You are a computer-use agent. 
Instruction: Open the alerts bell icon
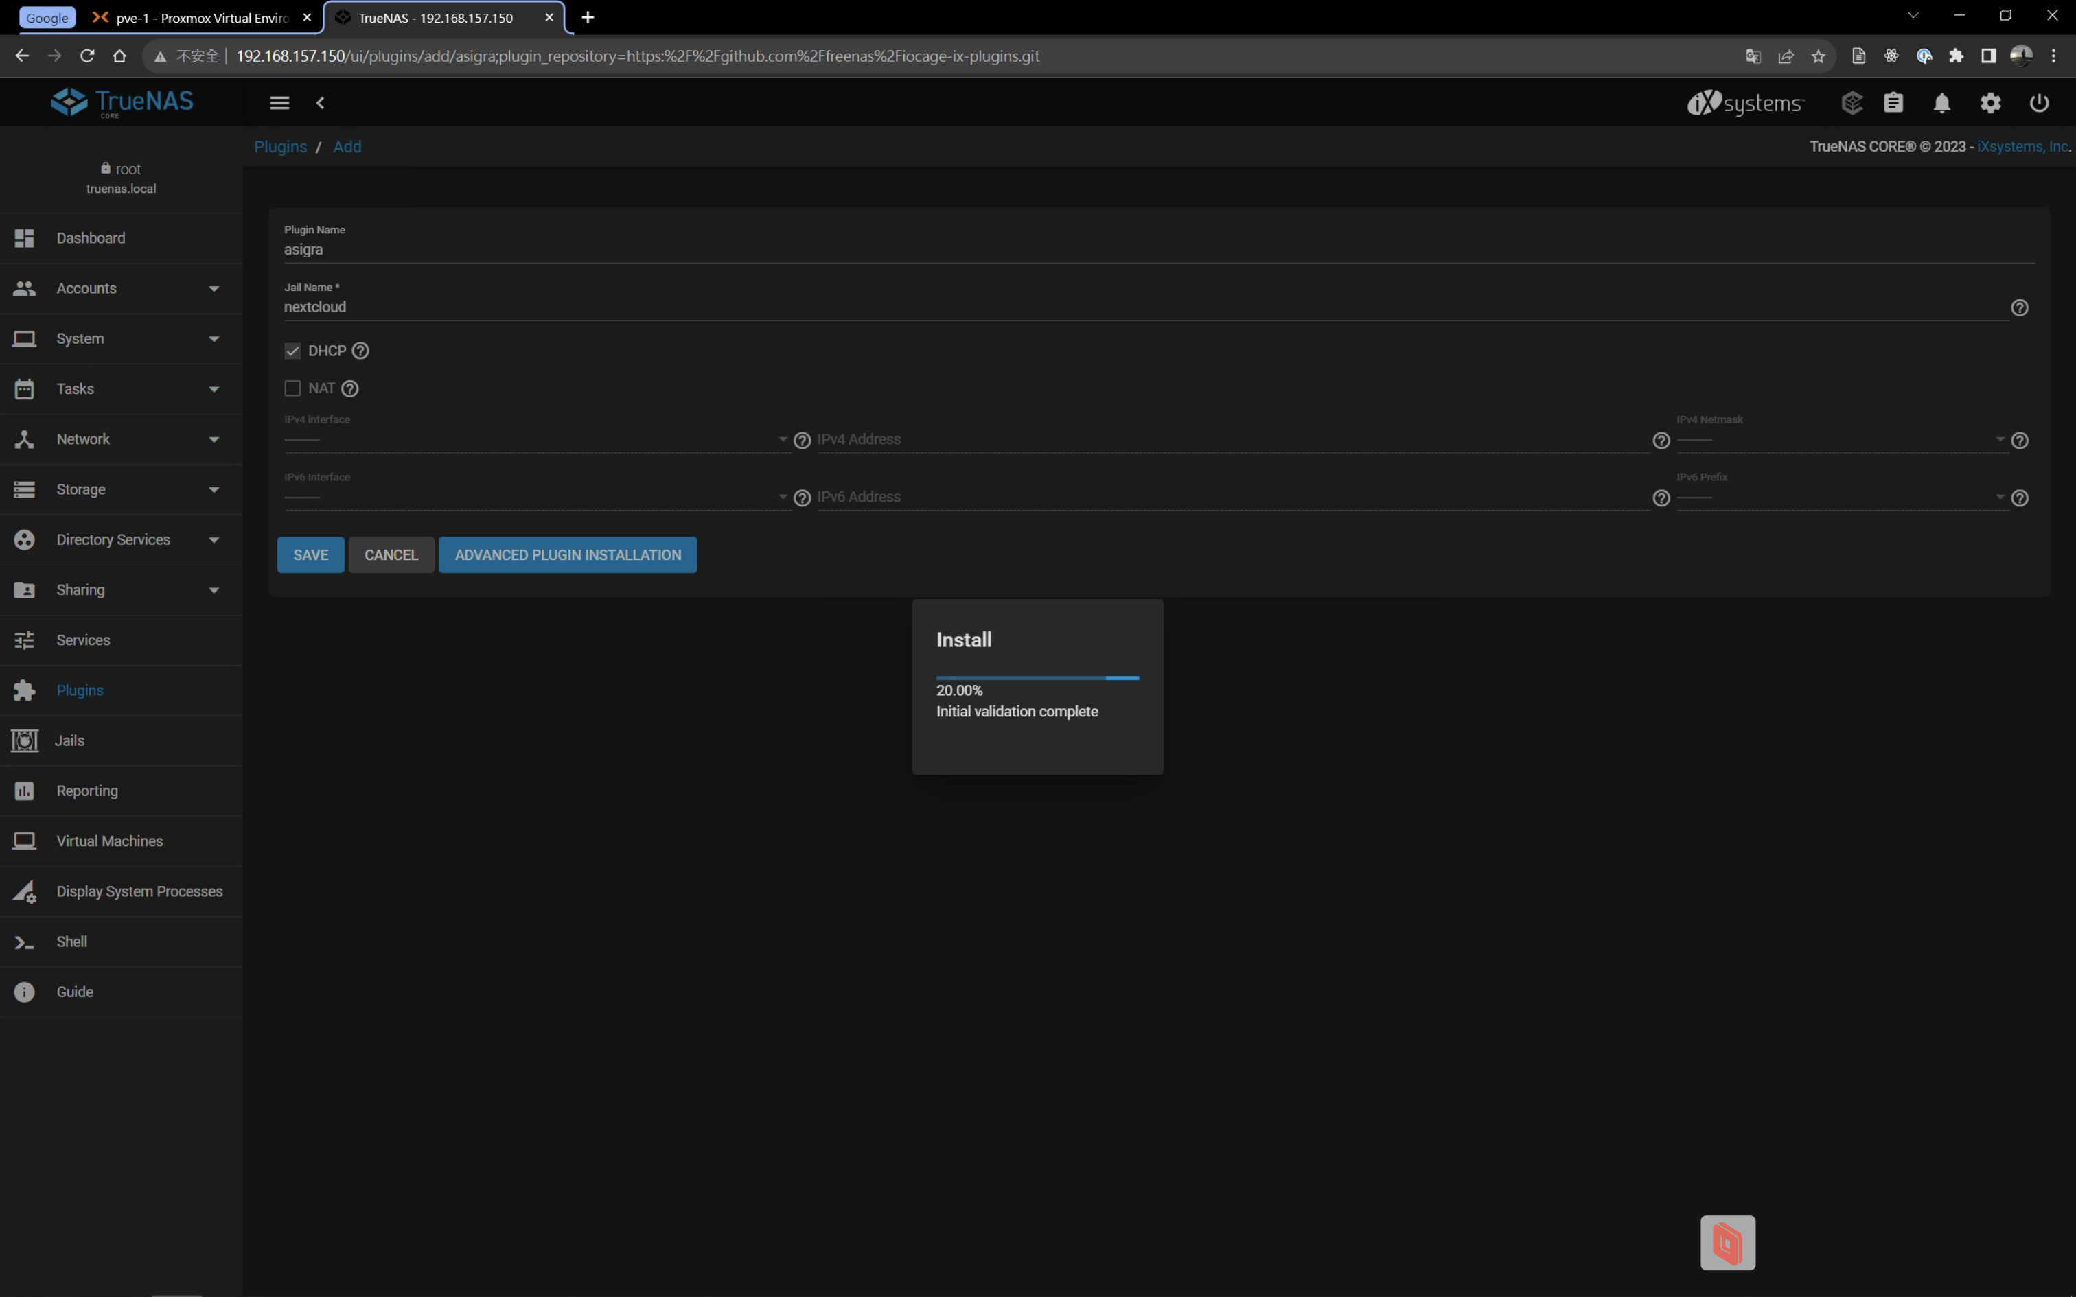click(x=1942, y=103)
